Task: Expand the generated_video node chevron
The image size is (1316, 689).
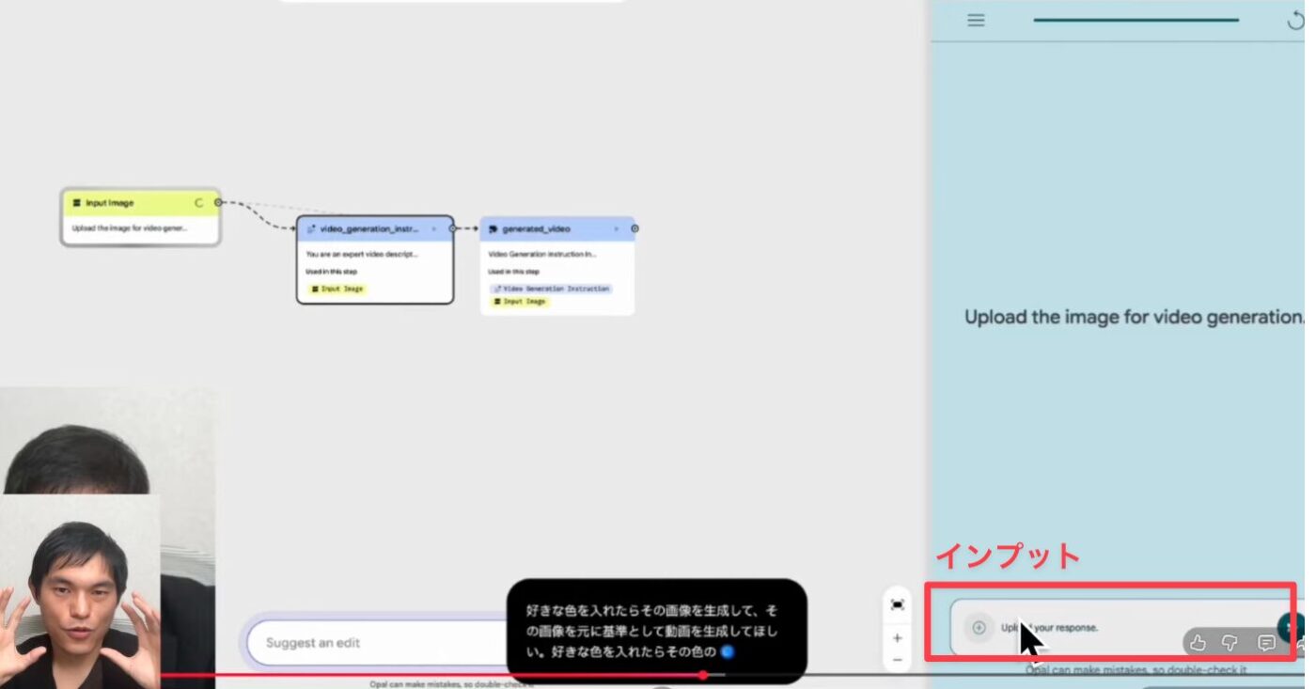Action: (616, 228)
